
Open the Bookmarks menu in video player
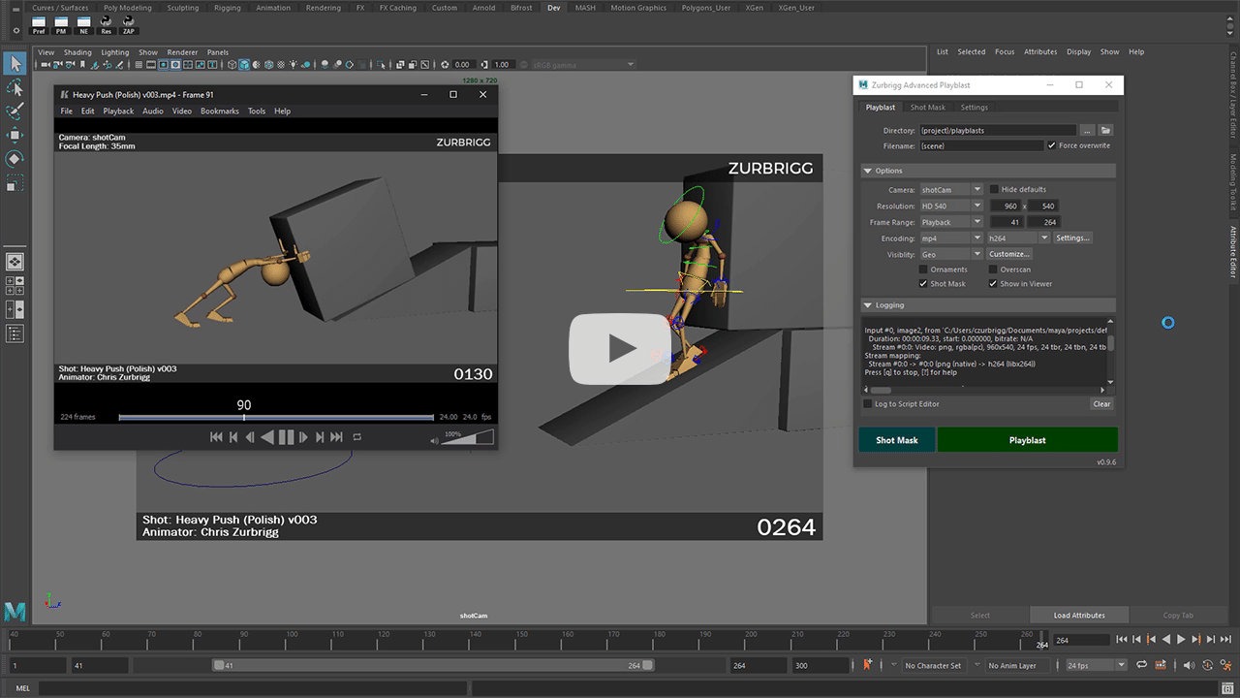coord(219,111)
